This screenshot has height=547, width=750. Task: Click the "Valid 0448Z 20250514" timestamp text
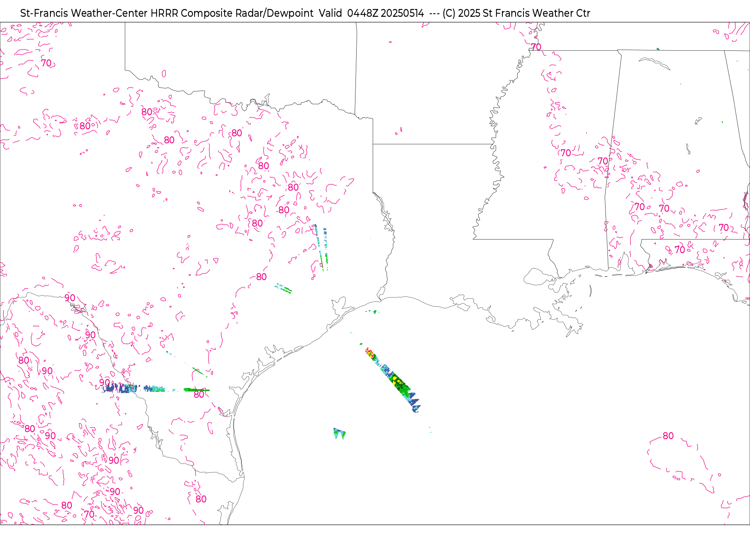[371, 13]
